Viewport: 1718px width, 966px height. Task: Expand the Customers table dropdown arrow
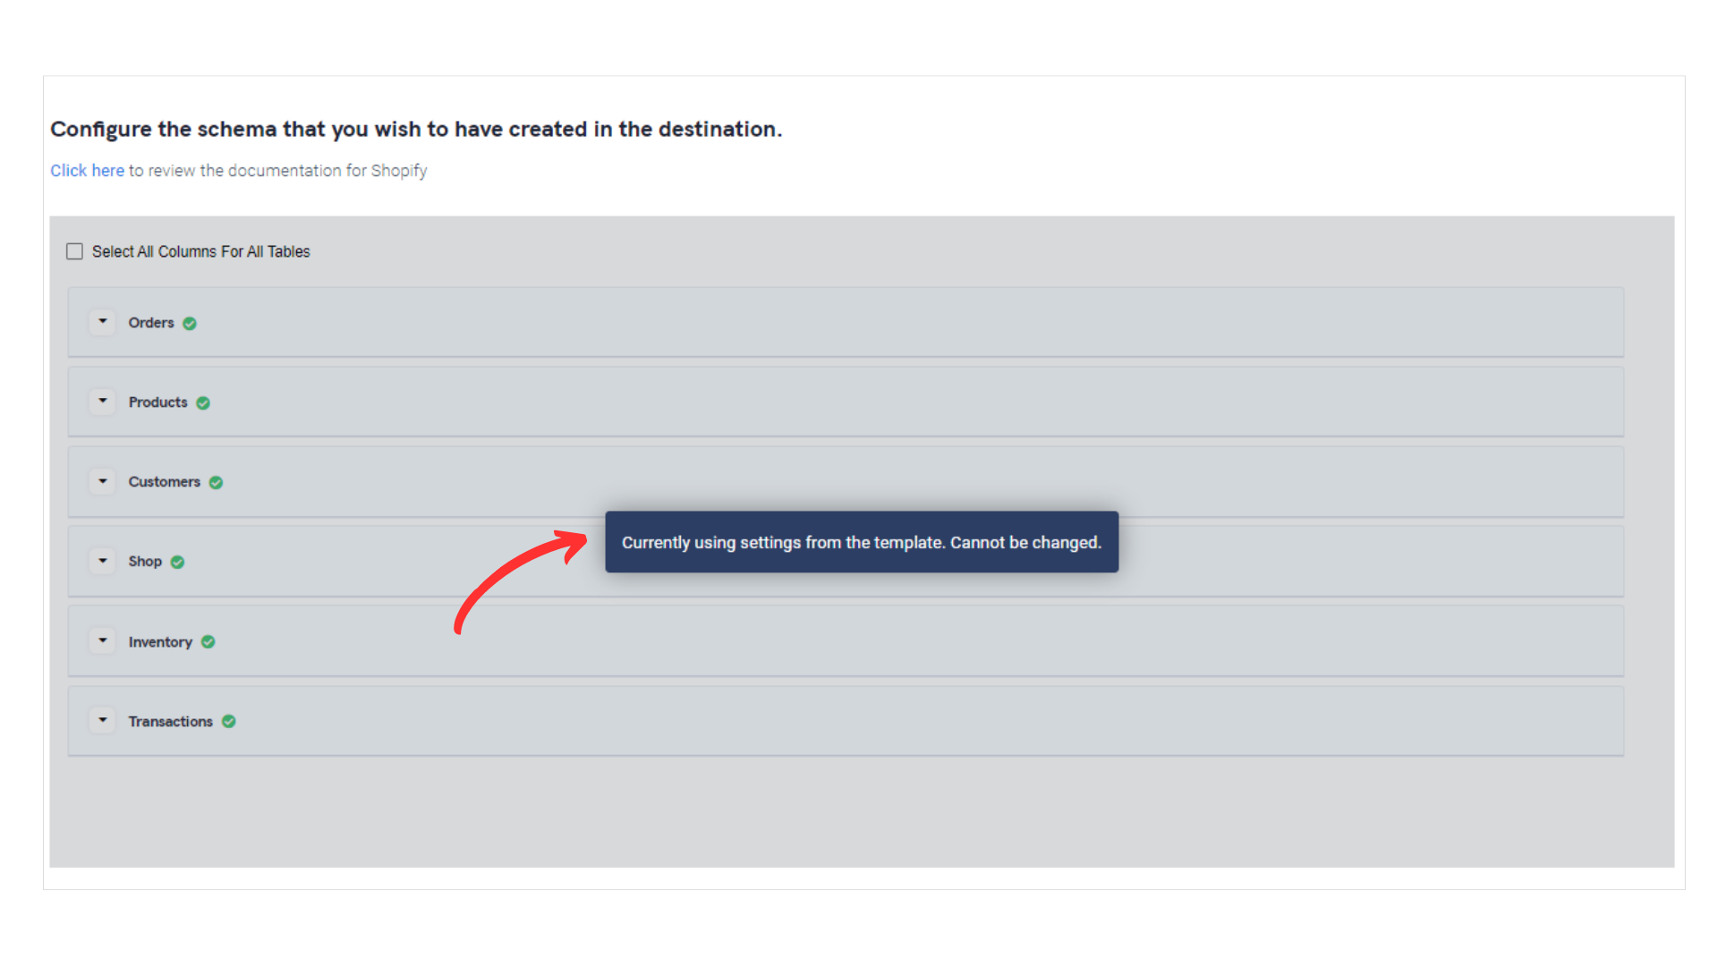coord(103,481)
